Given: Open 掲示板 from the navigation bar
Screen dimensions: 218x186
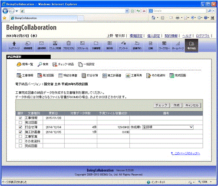Looking at the screenshot, I should point(109,45).
